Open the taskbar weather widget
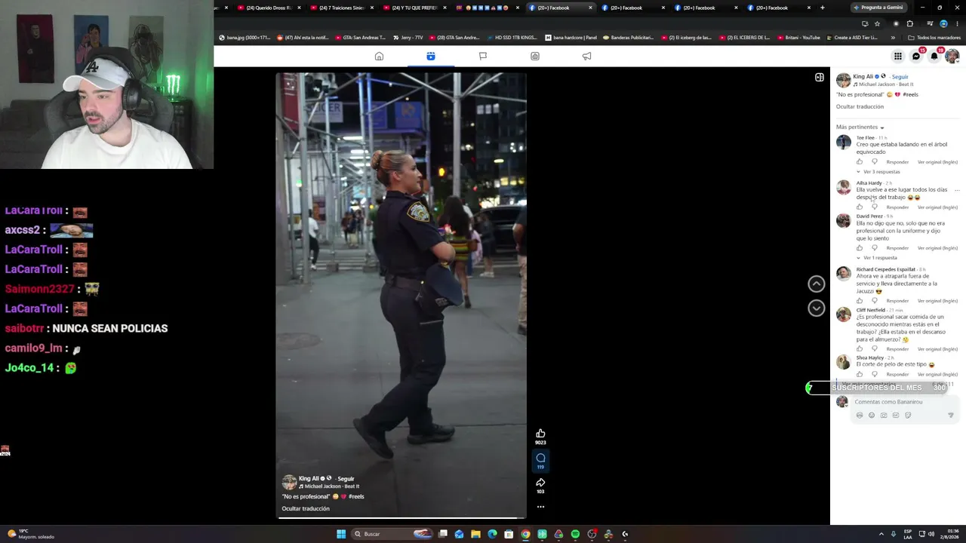The width and height of the screenshot is (966, 543). coord(30,534)
